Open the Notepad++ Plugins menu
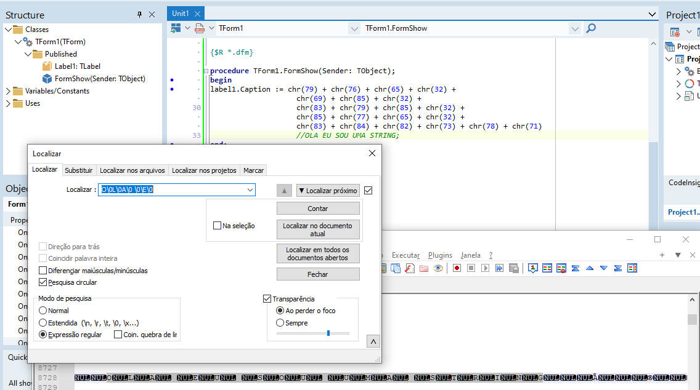The image size is (700, 390). 440,255
